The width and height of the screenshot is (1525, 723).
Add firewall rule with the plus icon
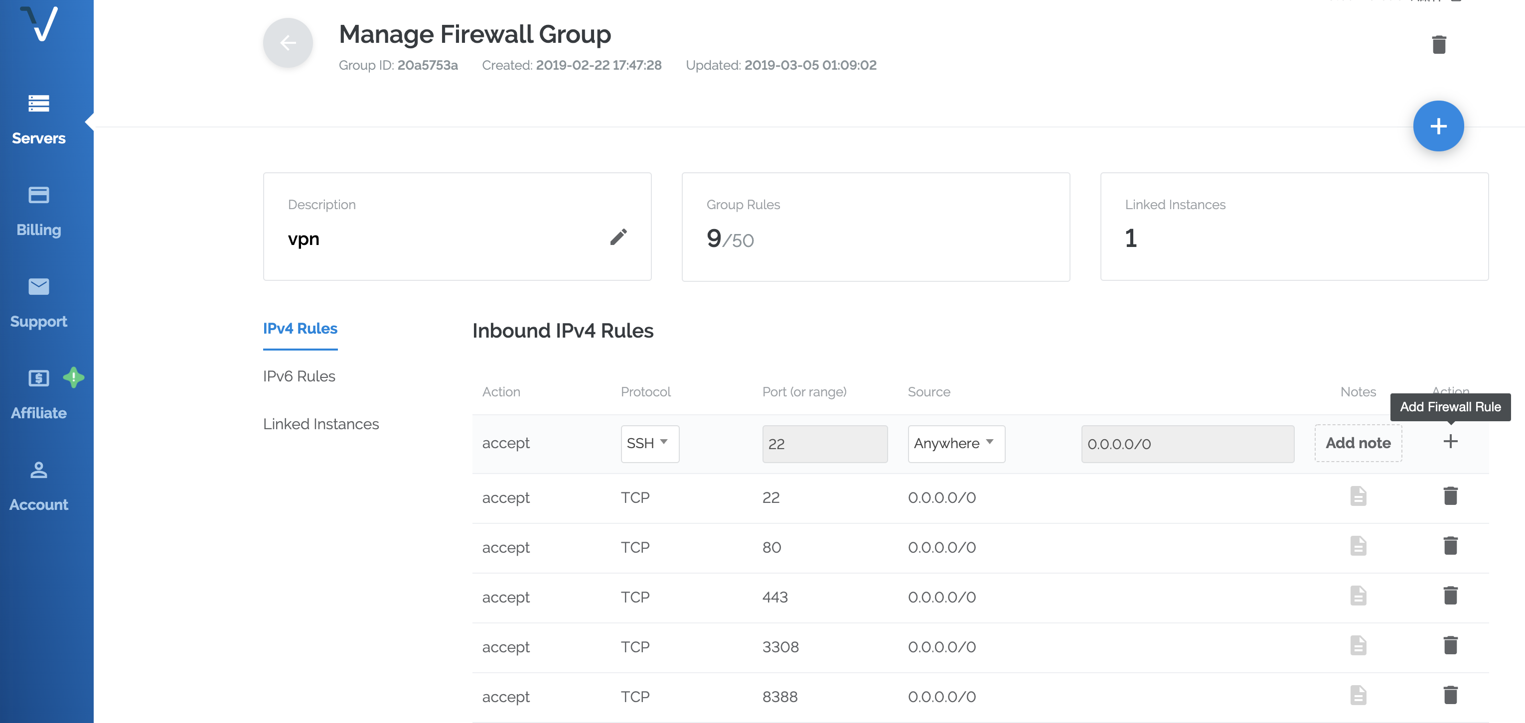[1450, 441]
